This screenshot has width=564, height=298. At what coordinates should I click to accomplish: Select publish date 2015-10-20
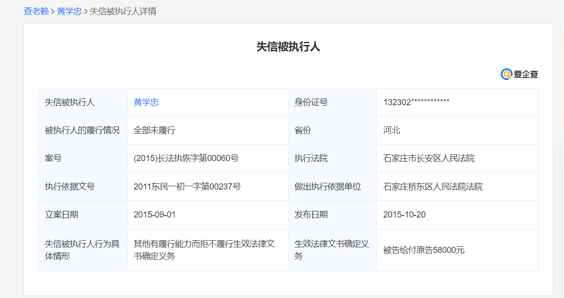pyautogui.click(x=404, y=215)
